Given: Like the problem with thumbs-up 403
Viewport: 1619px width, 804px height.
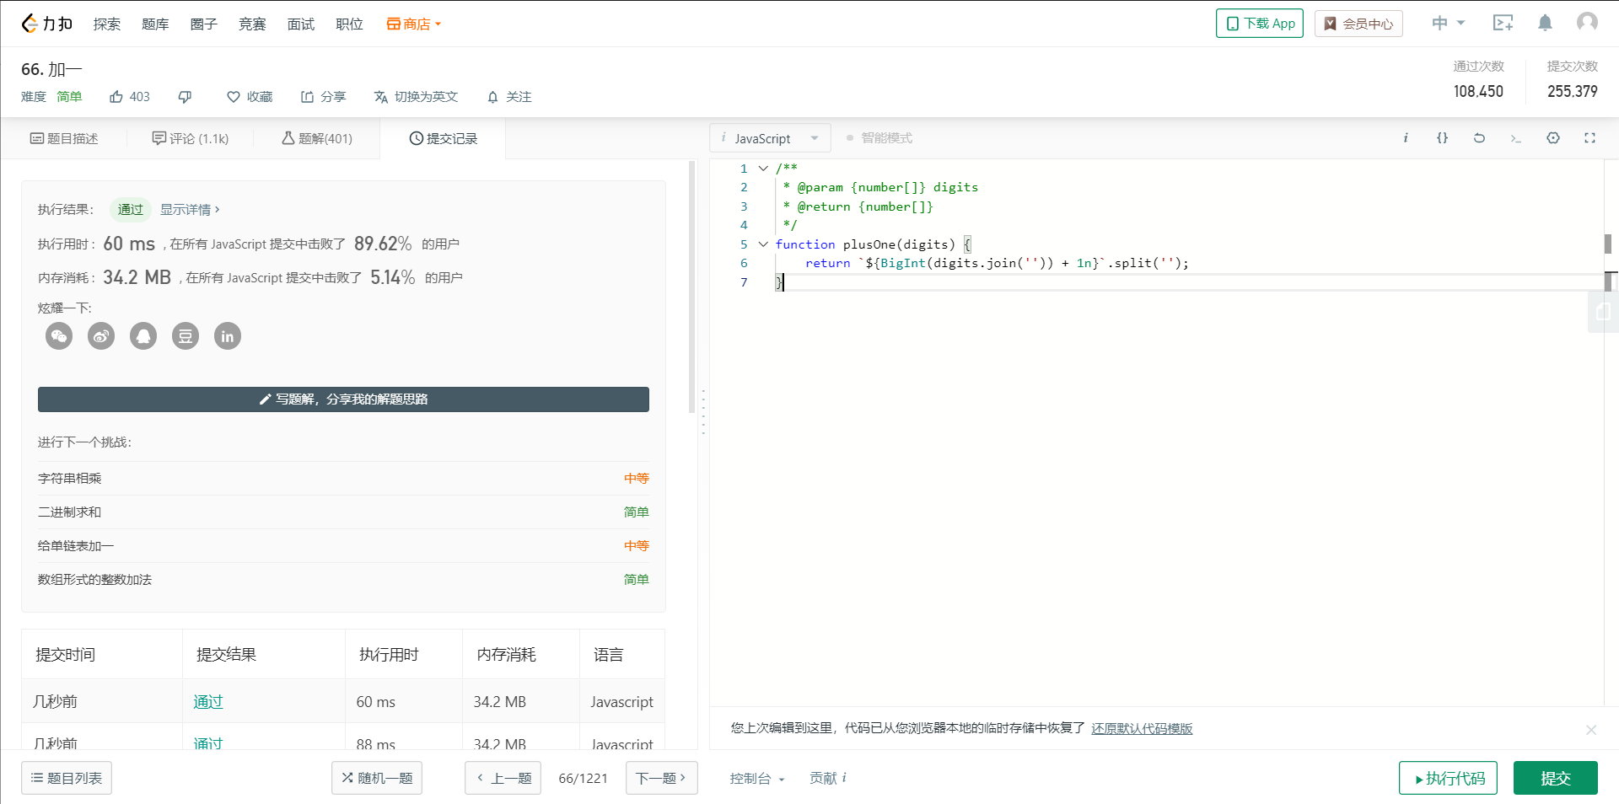Looking at the screenshot, I should pos(130,97).
